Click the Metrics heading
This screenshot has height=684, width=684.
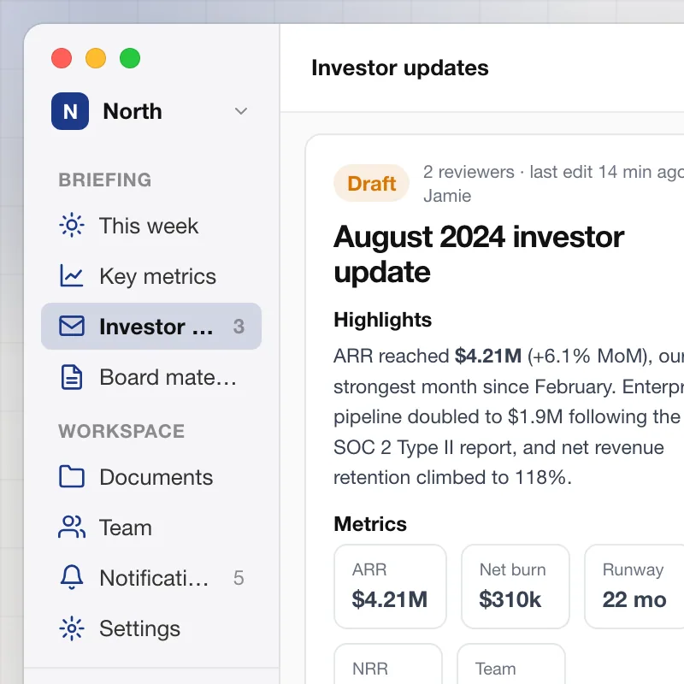(370, 524)
